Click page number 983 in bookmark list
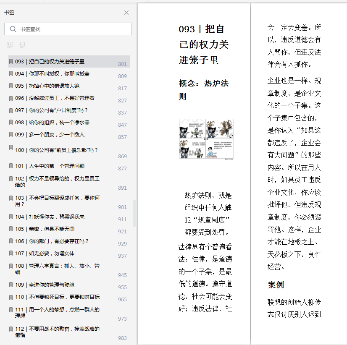 point(122,338)
